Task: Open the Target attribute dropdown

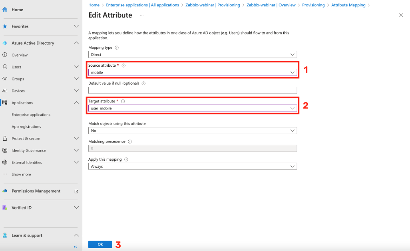Action: 192,108
